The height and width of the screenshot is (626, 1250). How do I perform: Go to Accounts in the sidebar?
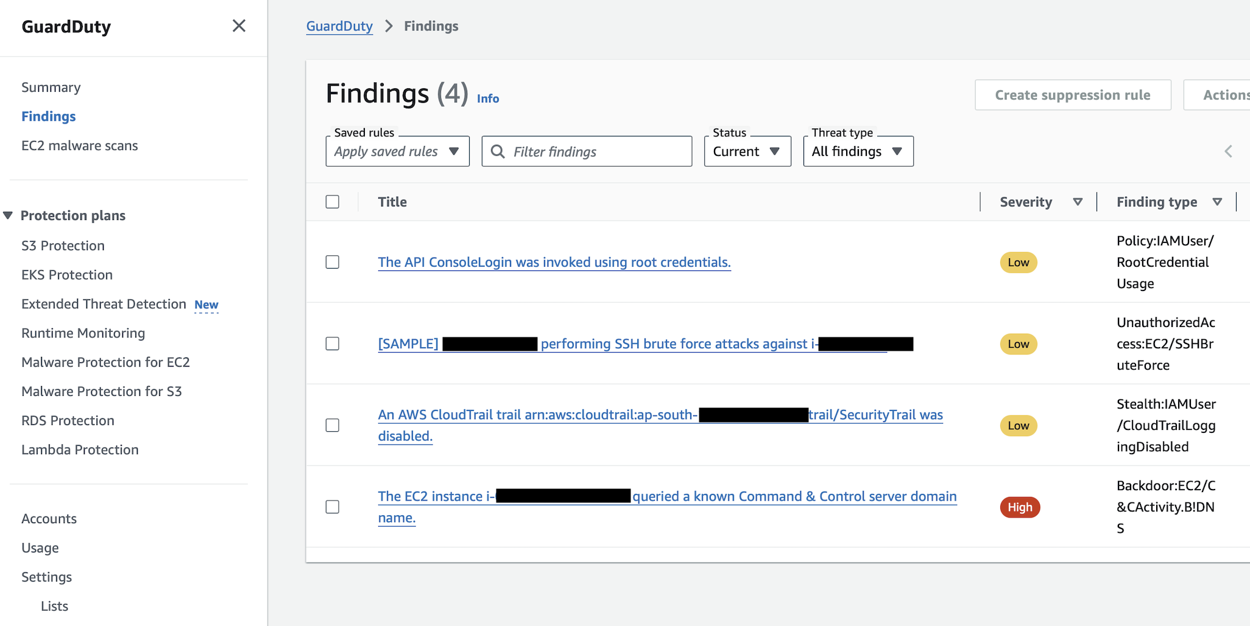pos(49,519)
